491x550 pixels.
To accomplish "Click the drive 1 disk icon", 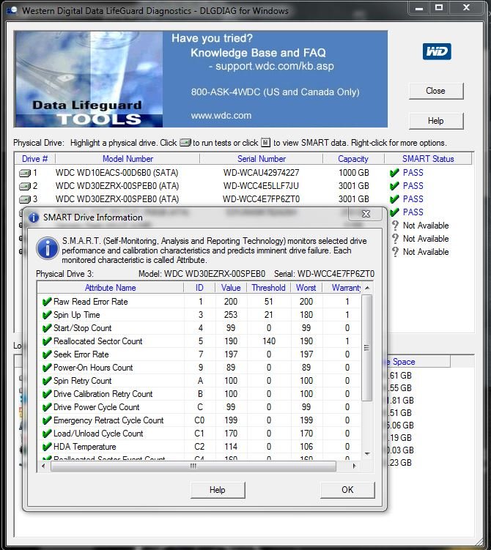I will point(25,173).
